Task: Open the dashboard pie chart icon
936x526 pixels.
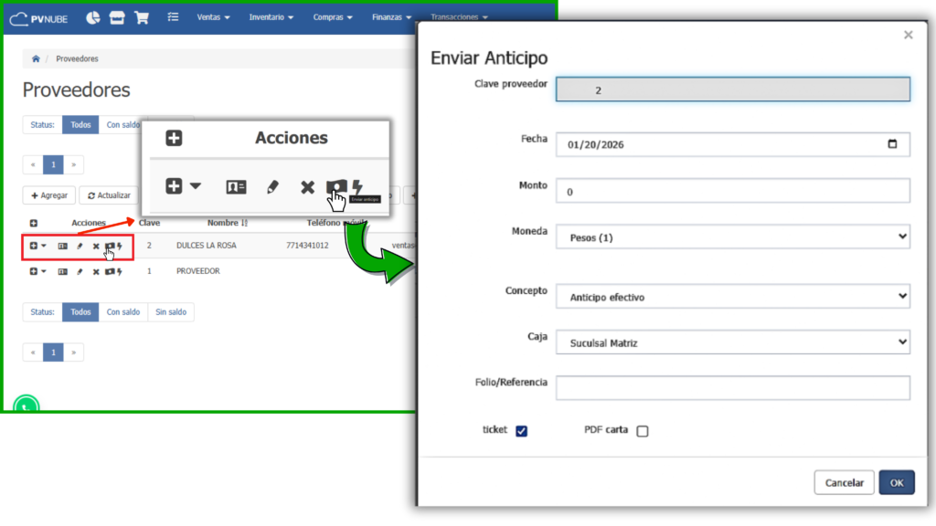Action: click(x=93, y=17)
